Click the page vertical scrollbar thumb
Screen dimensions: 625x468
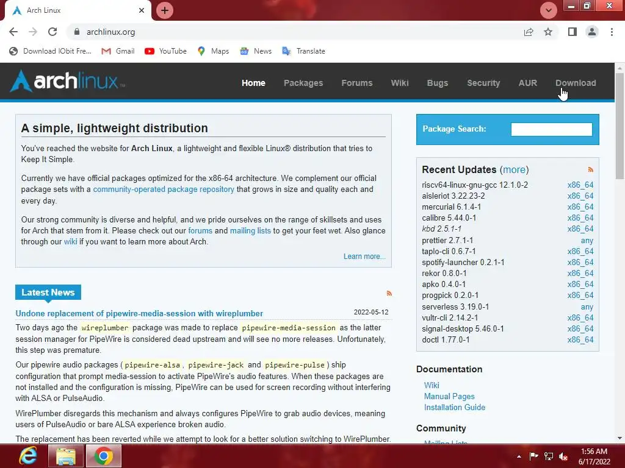[620, 126]
